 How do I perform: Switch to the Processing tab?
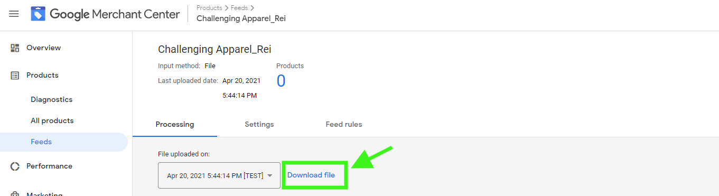175,125
